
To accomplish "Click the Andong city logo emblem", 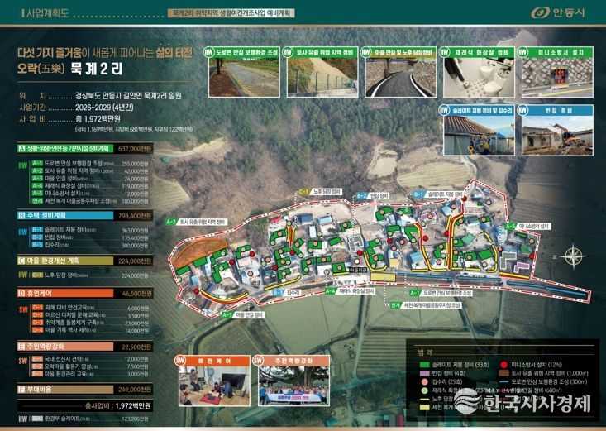I will click(540, 12).
